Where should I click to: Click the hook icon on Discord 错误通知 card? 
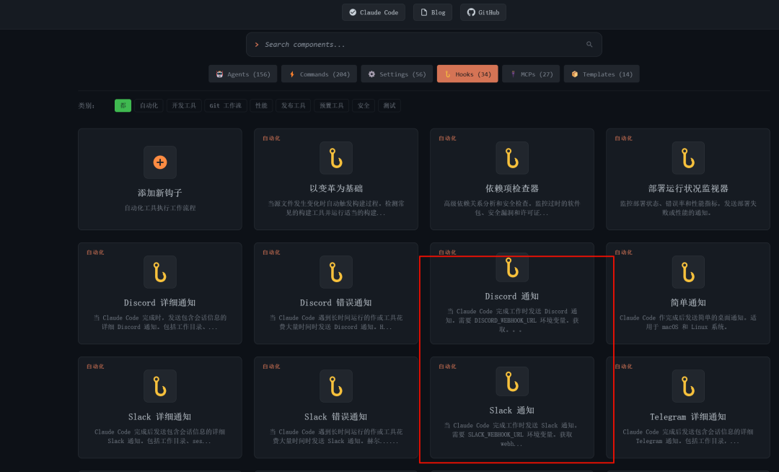pyautogui.click(x=336, y=272)
